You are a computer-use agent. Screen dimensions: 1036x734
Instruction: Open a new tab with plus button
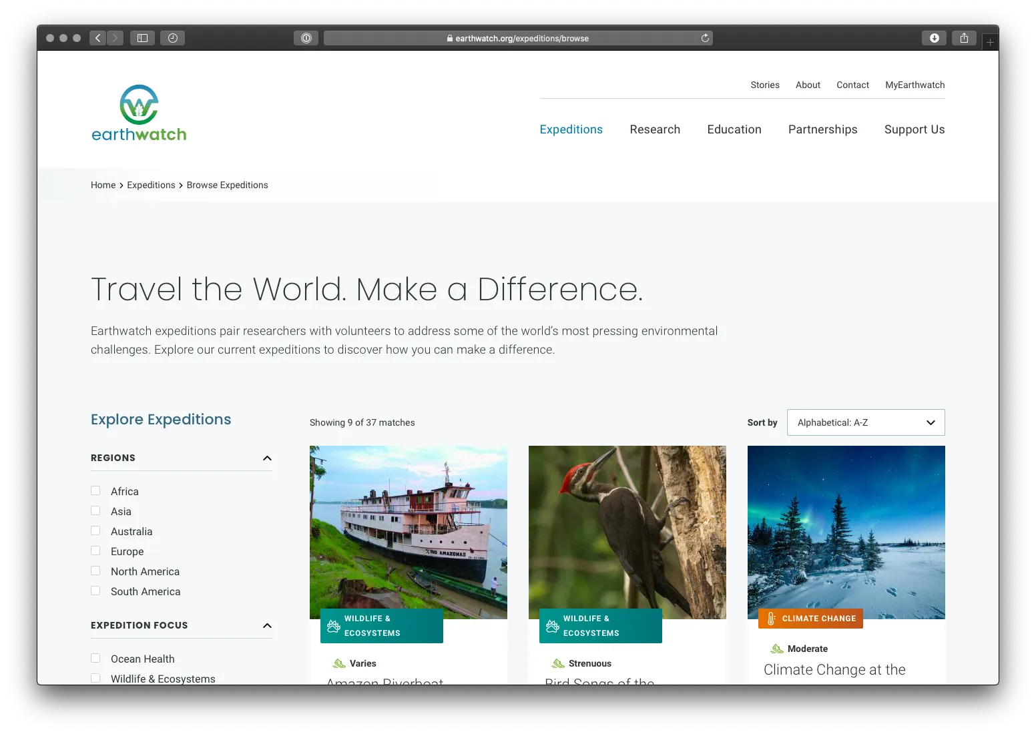[x=990, y=42]
